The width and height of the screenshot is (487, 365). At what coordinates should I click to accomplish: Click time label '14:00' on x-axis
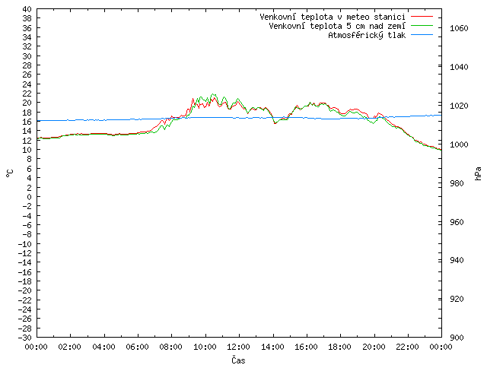[x=272, y=347]
